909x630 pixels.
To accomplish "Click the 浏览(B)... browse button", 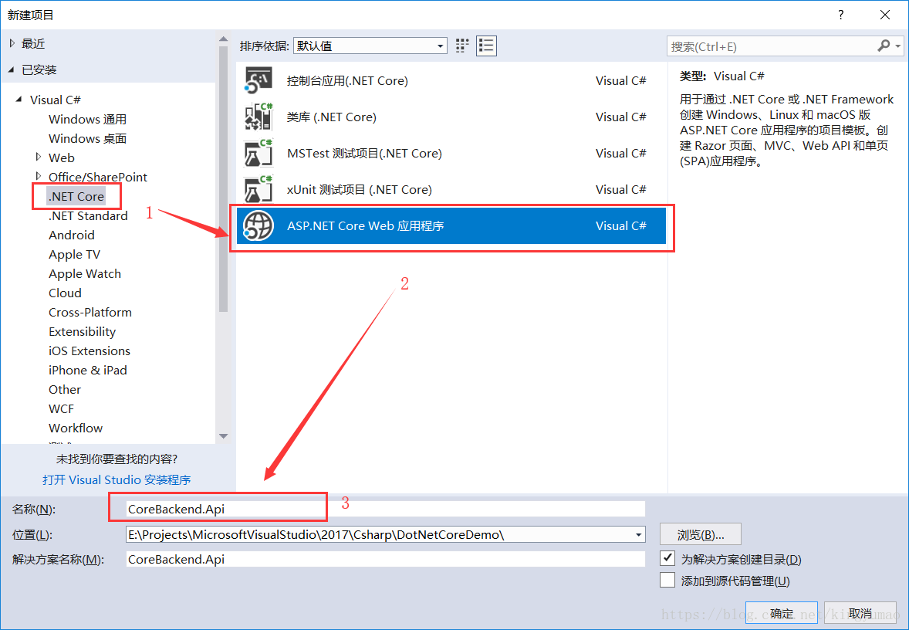I will point(701,534).
